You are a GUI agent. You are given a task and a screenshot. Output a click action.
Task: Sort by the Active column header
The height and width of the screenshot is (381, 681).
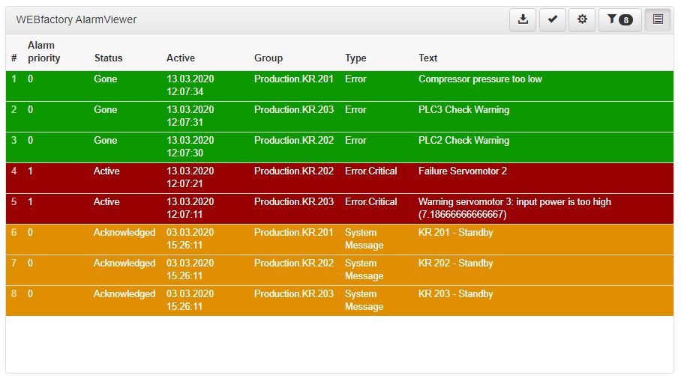point(181,58)
